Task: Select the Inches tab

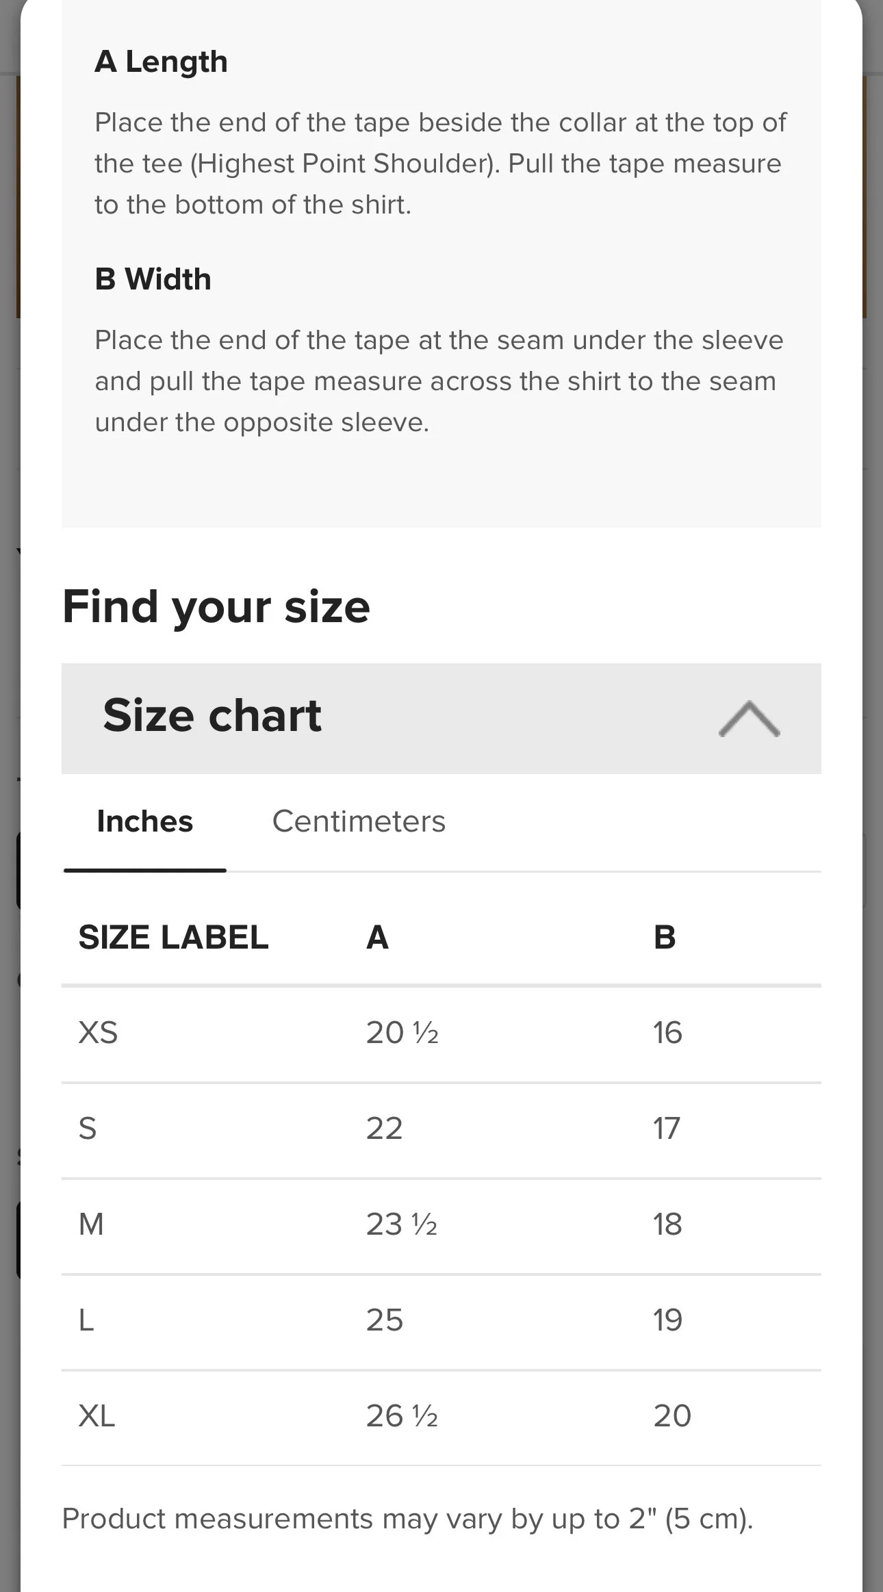Action: 145,821
